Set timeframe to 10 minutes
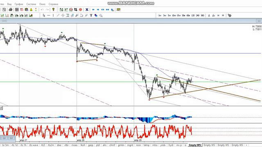The width and height of the screenshot is (262, 147). pos(174,16)
